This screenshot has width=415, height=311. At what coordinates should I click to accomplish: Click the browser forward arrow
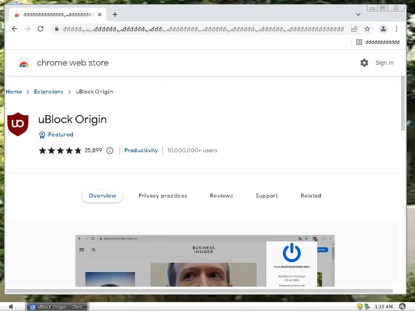pyautogui.click(x=28, y=29)
